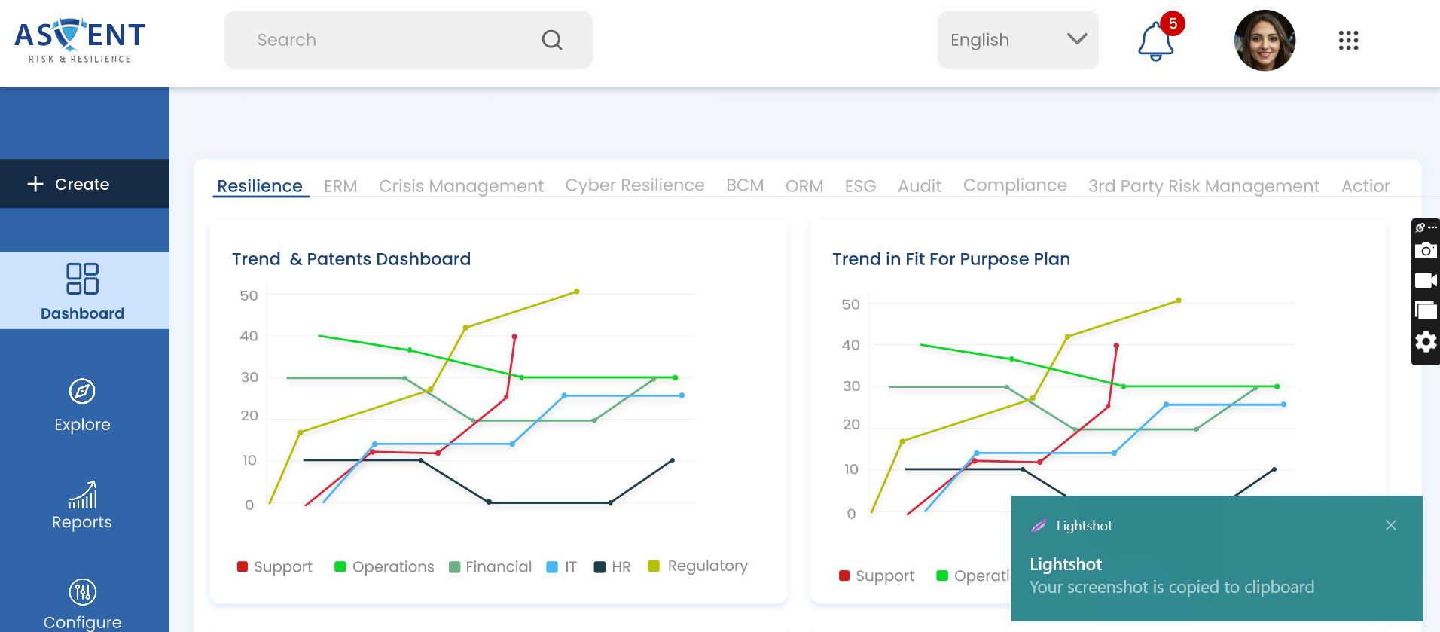Click the Create button
Screen dimensions: 1440x632
click(81, 184)
